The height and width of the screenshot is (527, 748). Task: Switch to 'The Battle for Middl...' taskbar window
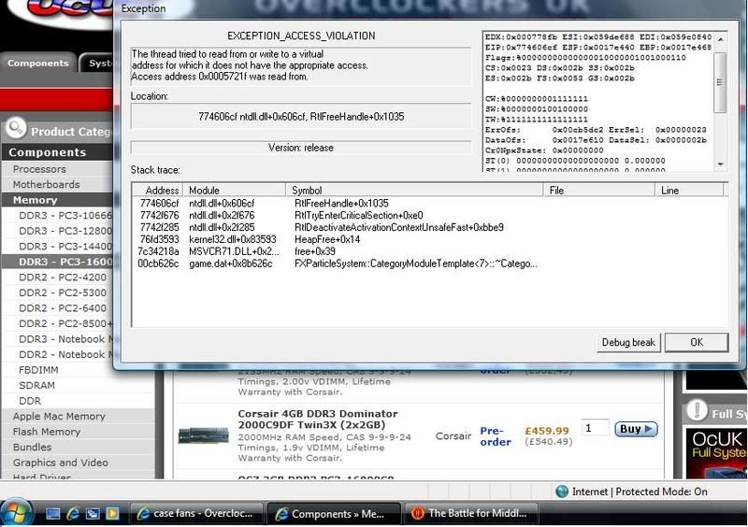(x=470, y=514)
